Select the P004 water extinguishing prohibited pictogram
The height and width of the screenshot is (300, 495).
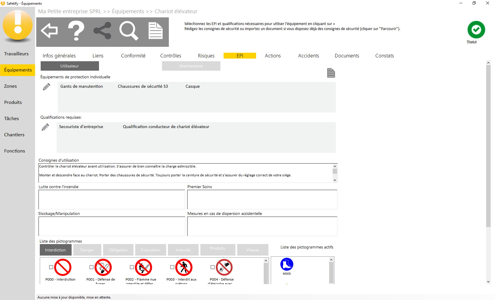click(x=224, y=267)
